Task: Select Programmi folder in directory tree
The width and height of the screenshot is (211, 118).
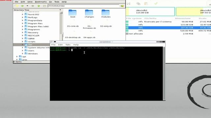Action: click(34, 29)
